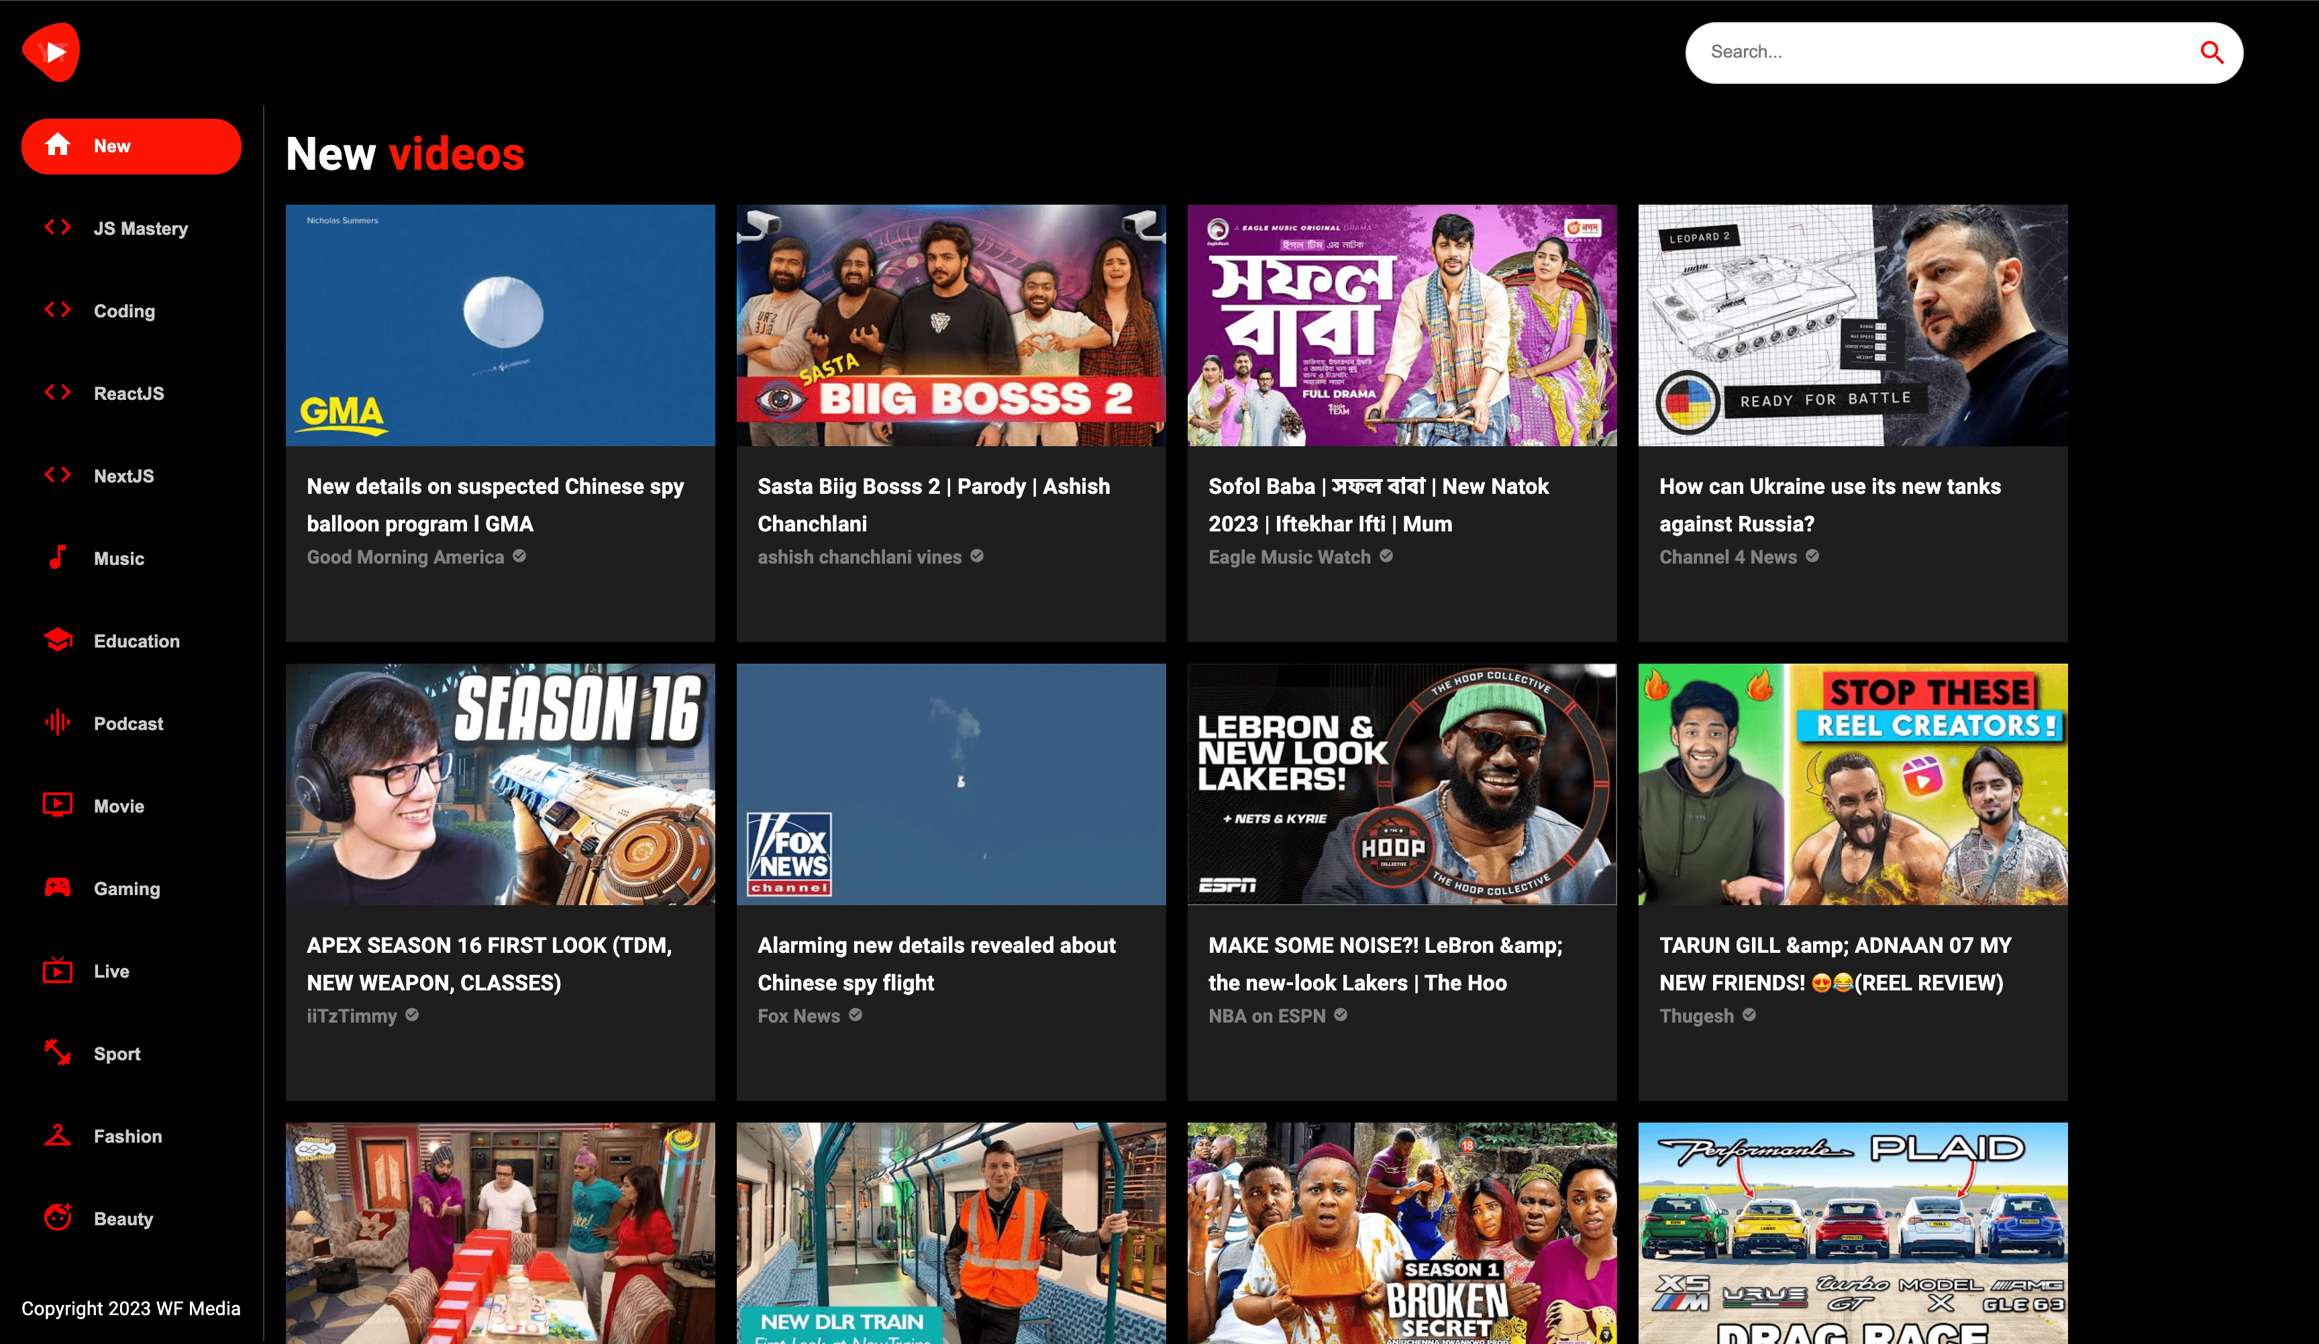Viewport: 2319px width, 1344px height.
Task: Click verified badge next to Thugesh
Action: [x=1749, y=1015]
